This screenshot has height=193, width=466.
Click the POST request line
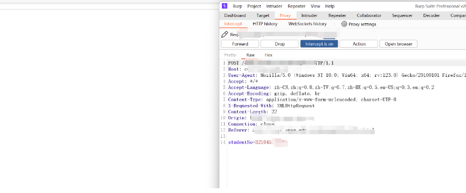pyautogui.click(x=281, y=63)
